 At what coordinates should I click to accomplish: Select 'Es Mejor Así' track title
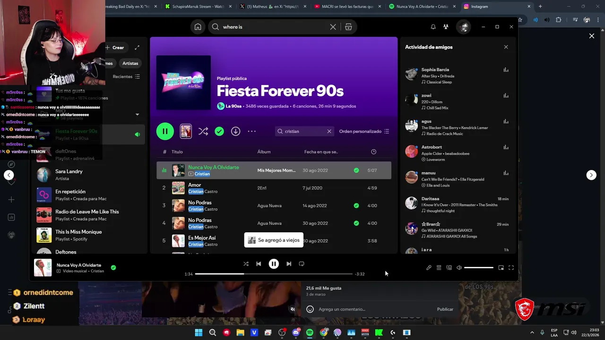point(202,238)
